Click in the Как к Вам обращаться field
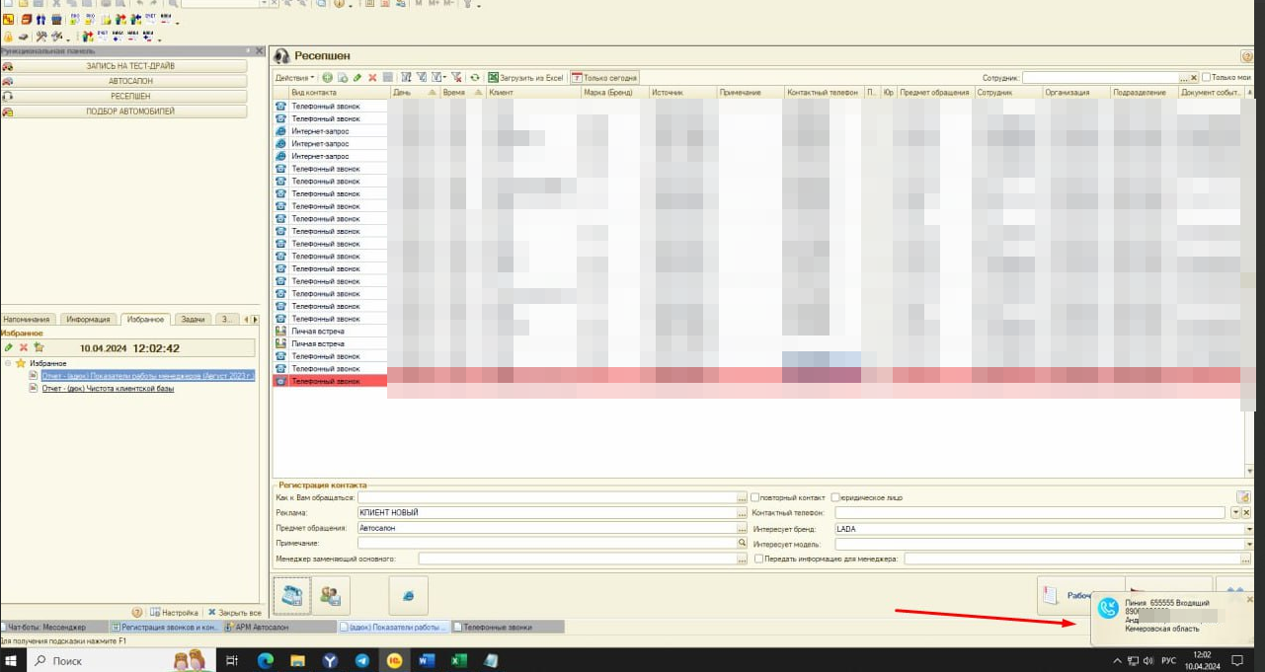Viewport: 1265px width, 672px height. click(x=548, y=497)
